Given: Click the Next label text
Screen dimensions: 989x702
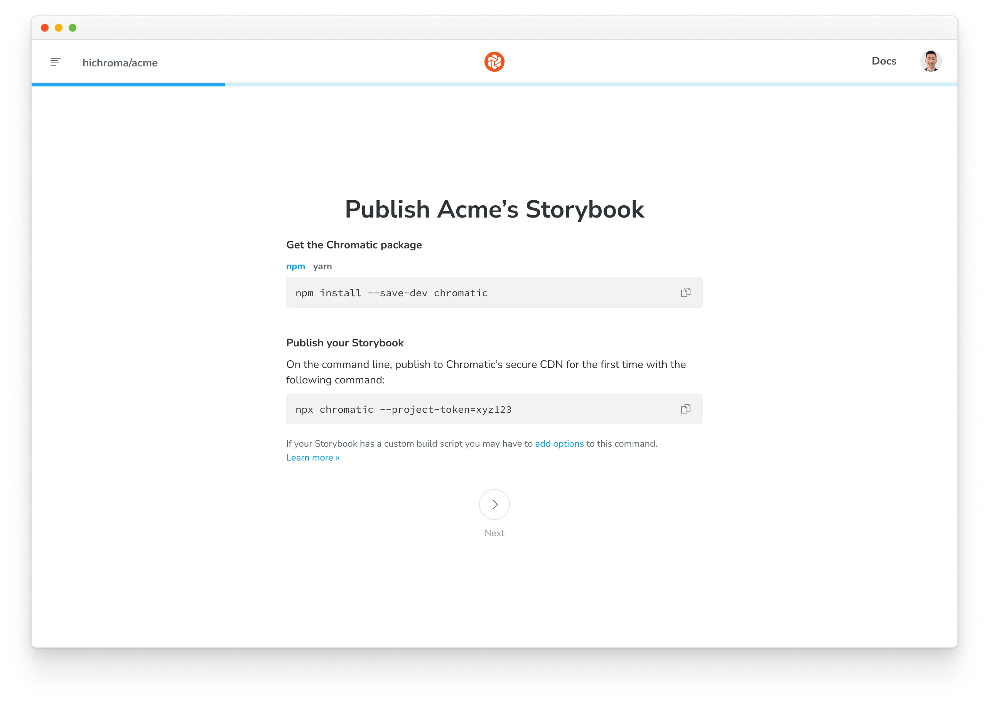Looking at the screenshot, I should (494, 533).
